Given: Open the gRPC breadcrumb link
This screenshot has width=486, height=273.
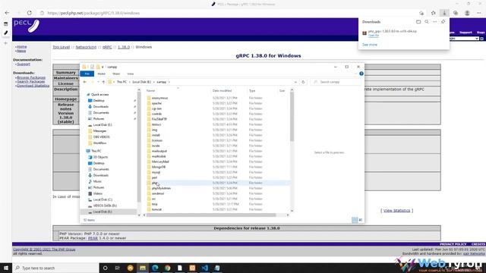Looking at the screenshot, I should (x=107, y=47).
